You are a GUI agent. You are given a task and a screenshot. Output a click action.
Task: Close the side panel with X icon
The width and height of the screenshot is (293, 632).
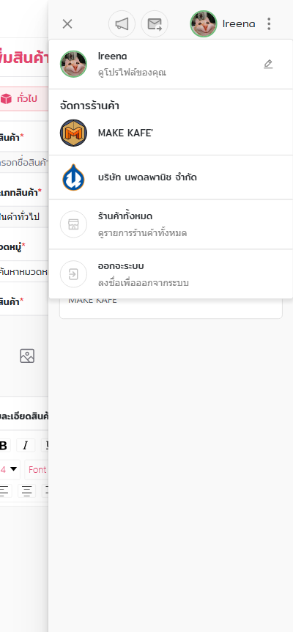pos(67,24)
